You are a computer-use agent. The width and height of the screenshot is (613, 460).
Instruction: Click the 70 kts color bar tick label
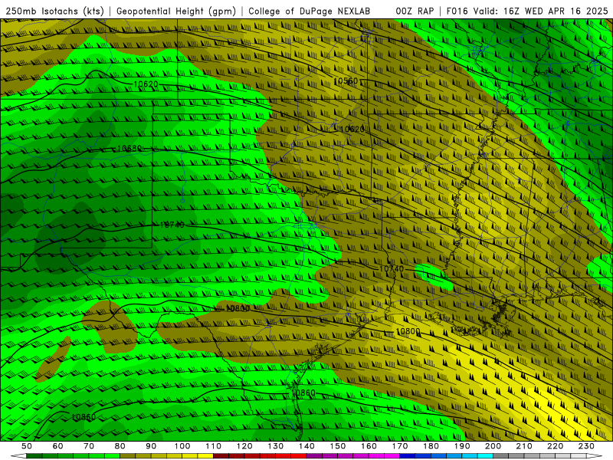(89, 446)
